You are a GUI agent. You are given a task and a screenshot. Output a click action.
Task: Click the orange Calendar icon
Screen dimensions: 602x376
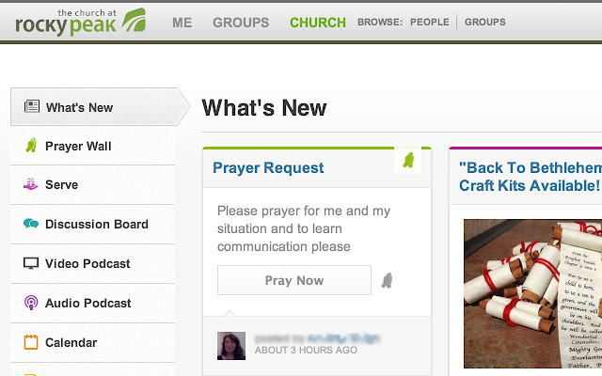pyautogui.click(x=31, y=342)
